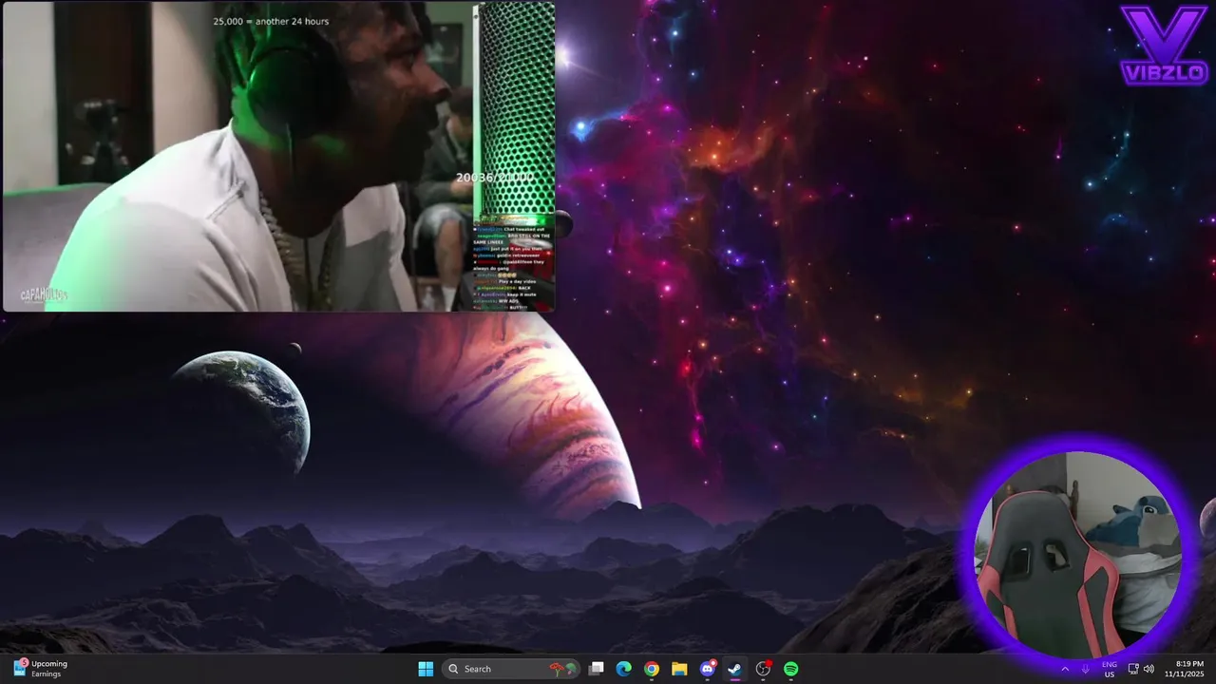The width and height of the screenshot is (1216, 684).
Task: Launch Microsoft Edge from the taskbar
Action: click(624, 669)
